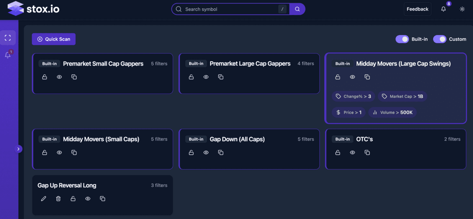Focus the Search symbol field
This screenshot has height=219, width=473.
[231, 9]
